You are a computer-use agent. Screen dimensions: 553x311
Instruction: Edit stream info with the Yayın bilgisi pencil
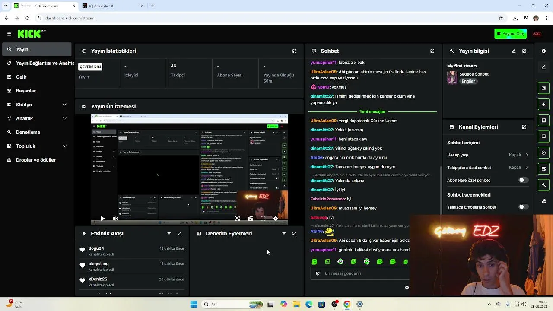[x=514, y=51]
